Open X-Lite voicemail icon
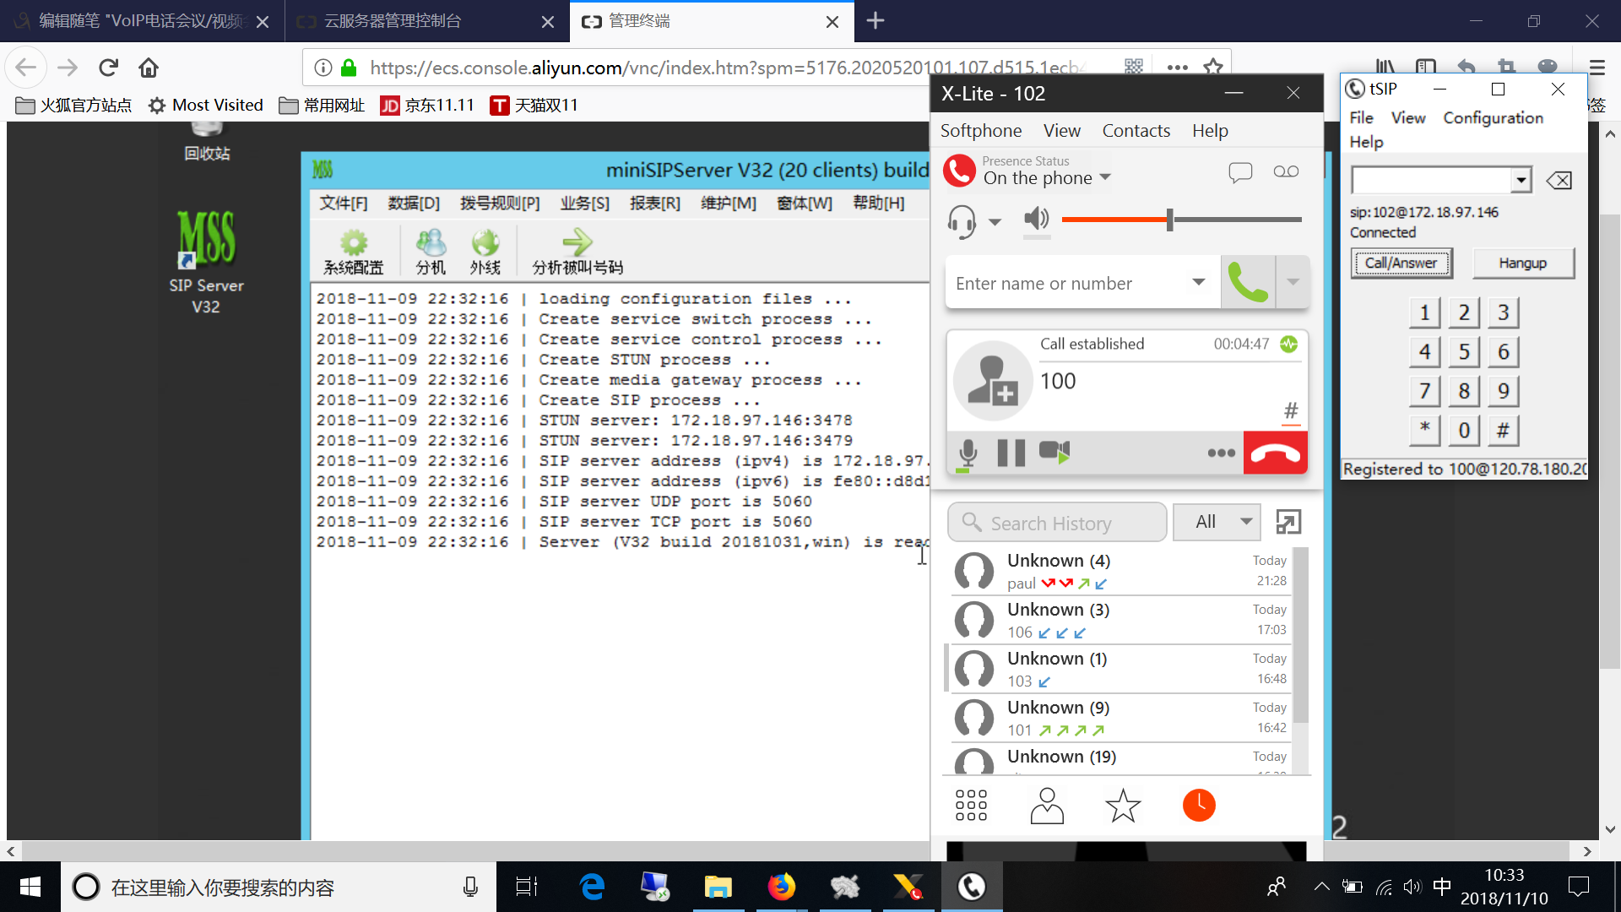This screenshot has height=912, width=1621. tap(1286, 172)
